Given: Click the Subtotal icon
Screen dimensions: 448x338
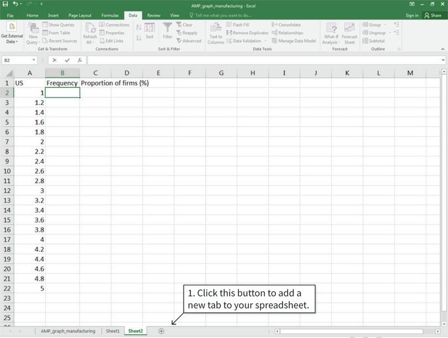Looking at the screenshot, I should coord(372,41).
